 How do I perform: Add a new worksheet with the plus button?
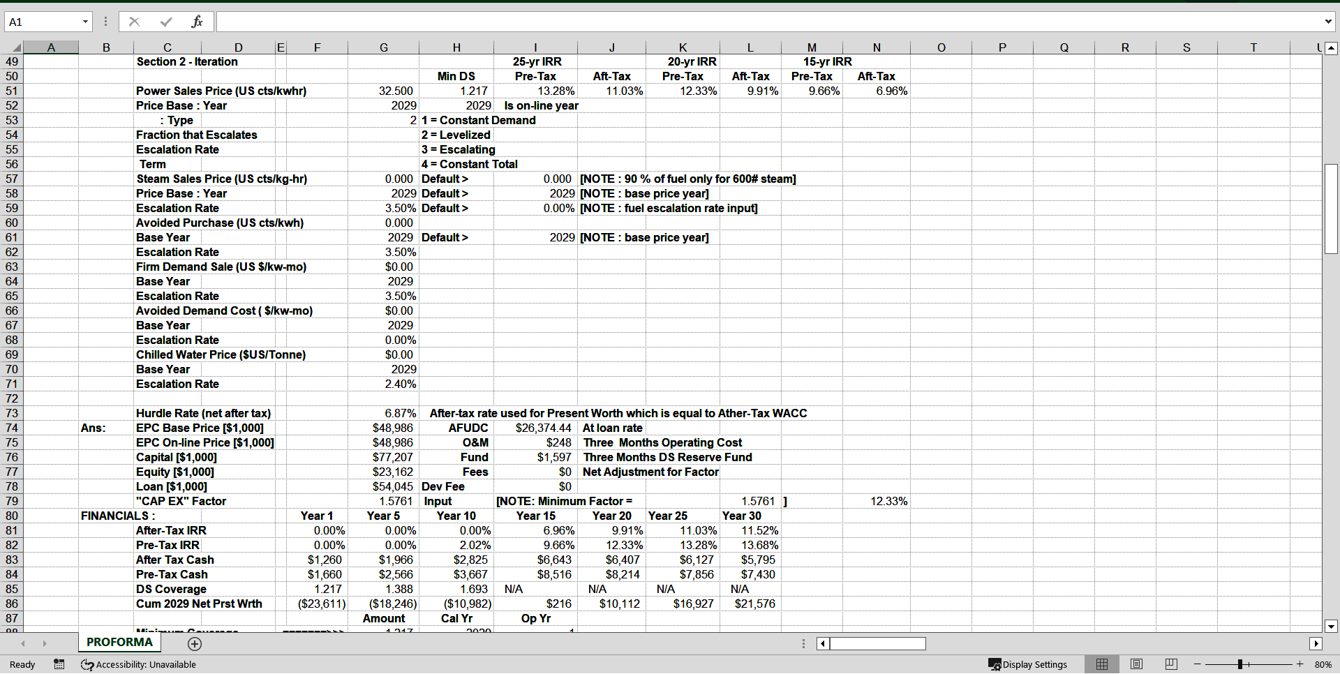pyautogui.click(x=194, y=644)
